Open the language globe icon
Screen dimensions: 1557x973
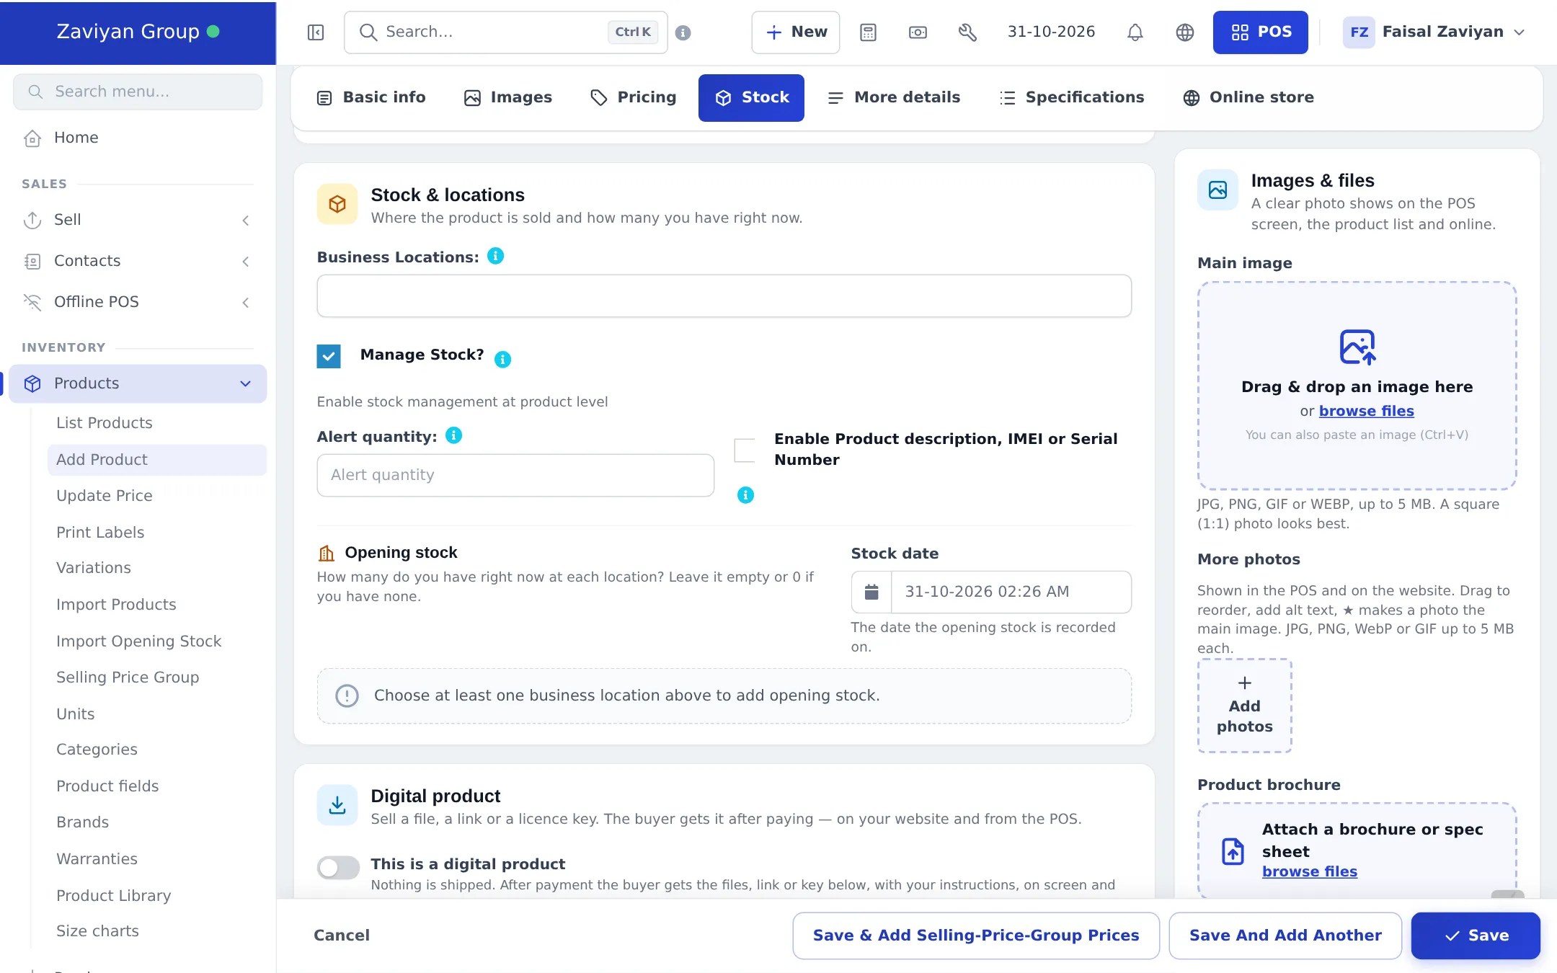pos(1184,32)
